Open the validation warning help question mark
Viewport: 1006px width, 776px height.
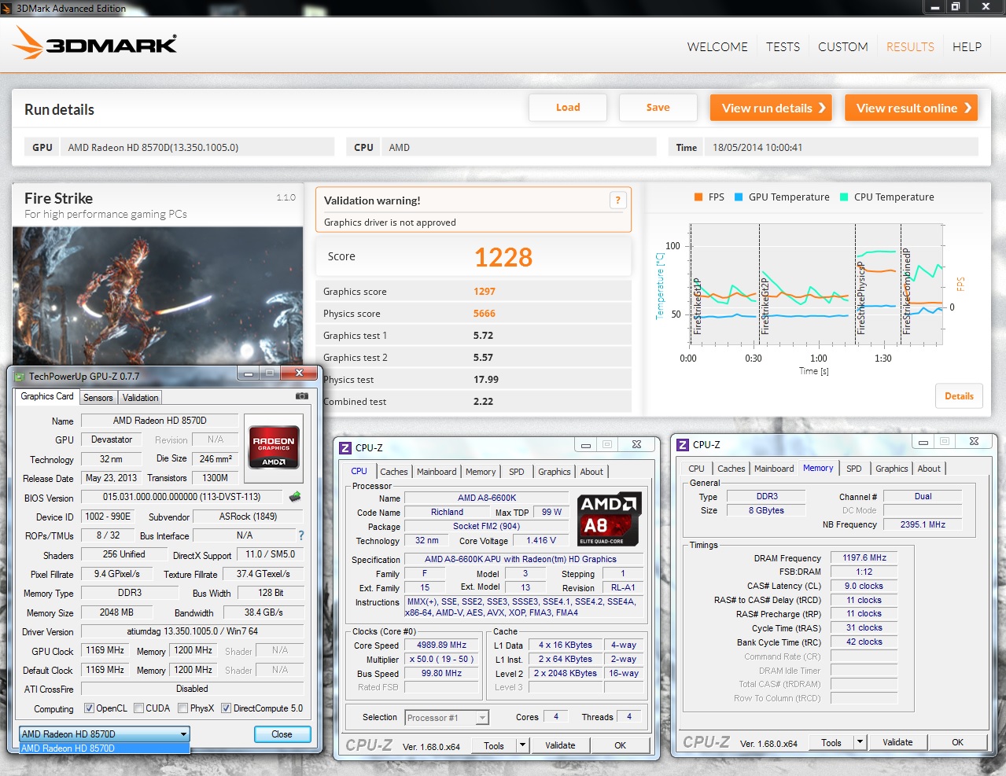click(617, 200)
